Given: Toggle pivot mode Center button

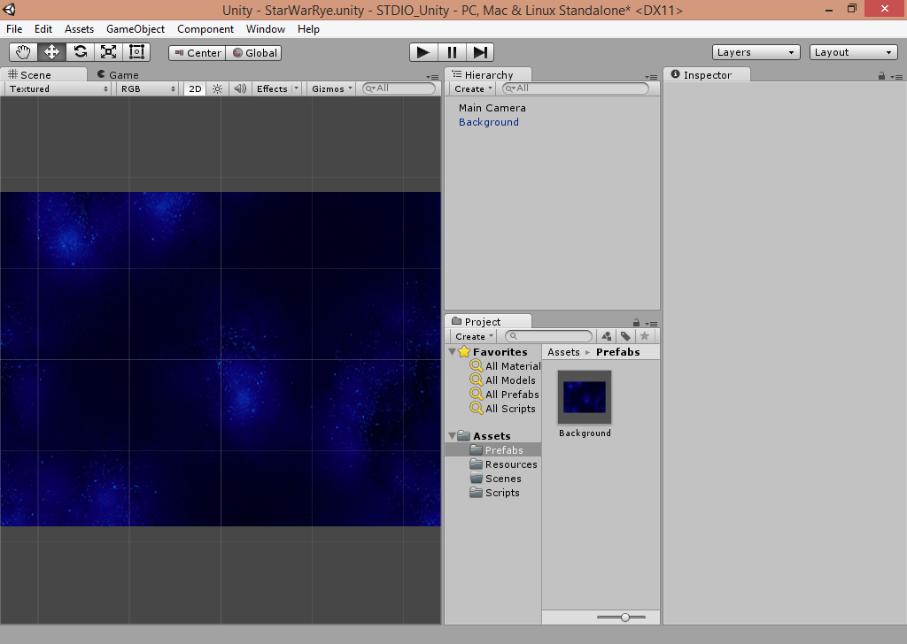Looking at the screenshot, I should (198, 52).
